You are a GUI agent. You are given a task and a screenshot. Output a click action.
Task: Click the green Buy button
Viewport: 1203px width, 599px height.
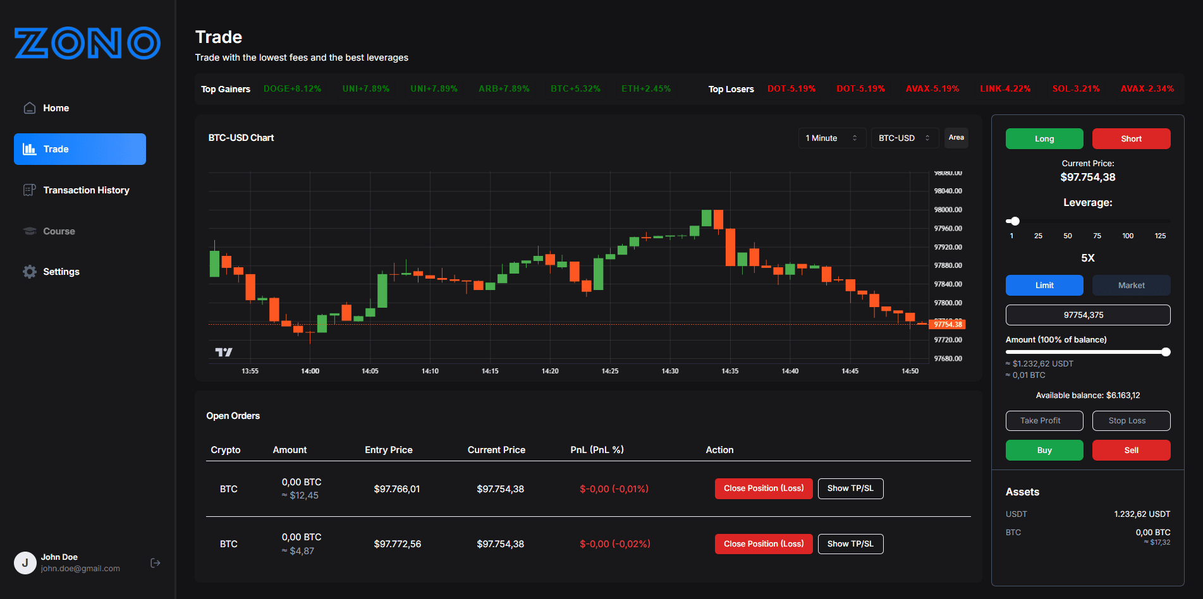point(1044,451)
